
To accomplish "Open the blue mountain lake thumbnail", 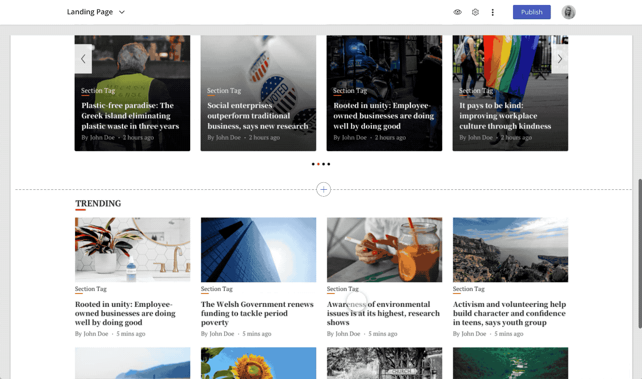I will click(x=132, y=363).
